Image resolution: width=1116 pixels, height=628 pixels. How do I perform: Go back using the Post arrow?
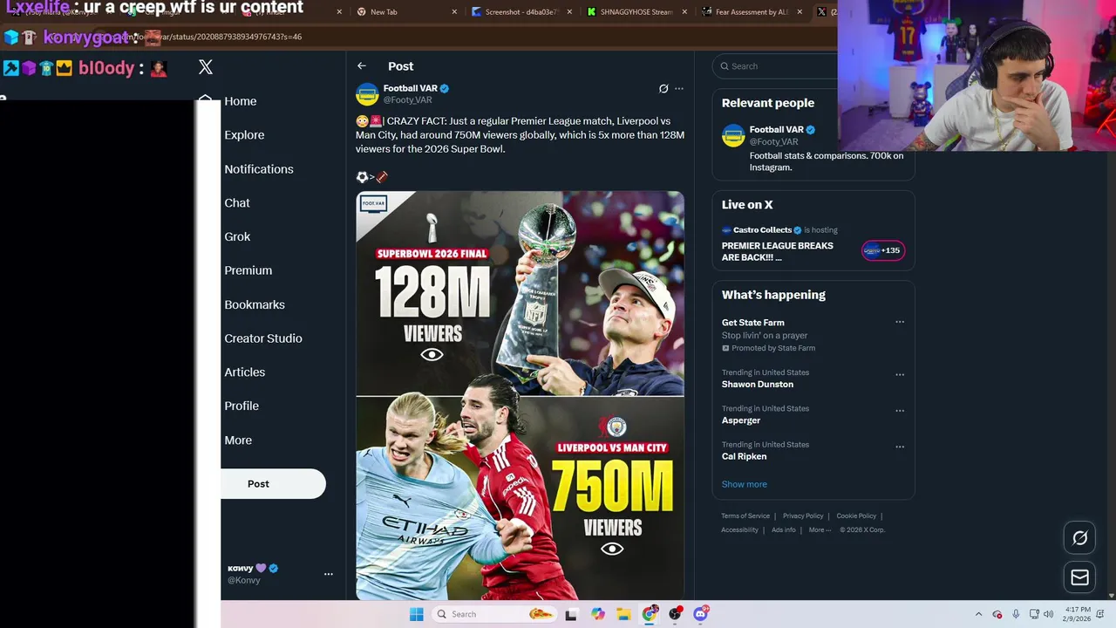coord(362,66)
